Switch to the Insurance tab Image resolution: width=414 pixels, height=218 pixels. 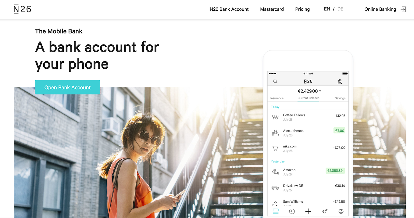[277, 98]
